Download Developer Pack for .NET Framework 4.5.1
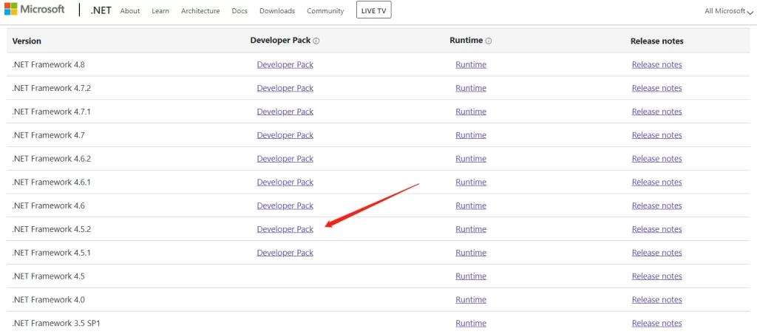Image resolution: width=757 pixels, height=334 pixels. [x=285, y=253]
